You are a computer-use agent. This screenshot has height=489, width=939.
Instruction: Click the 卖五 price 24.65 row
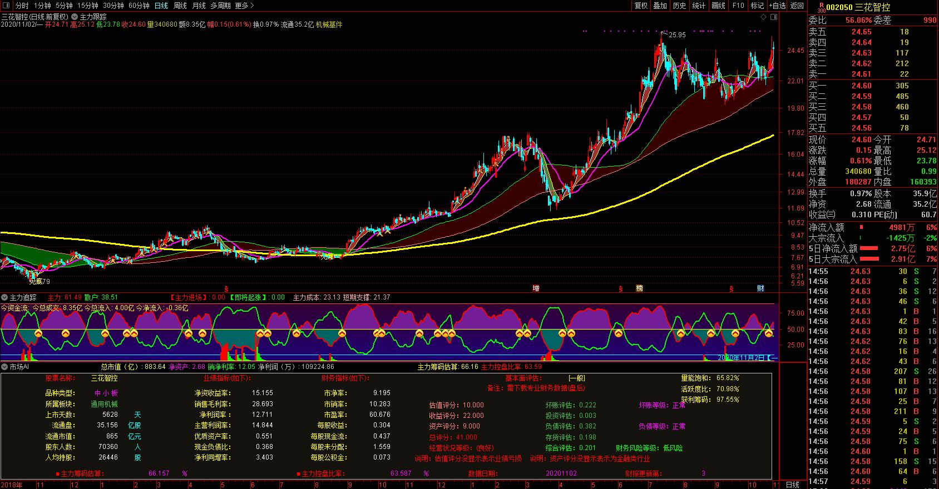873,32
